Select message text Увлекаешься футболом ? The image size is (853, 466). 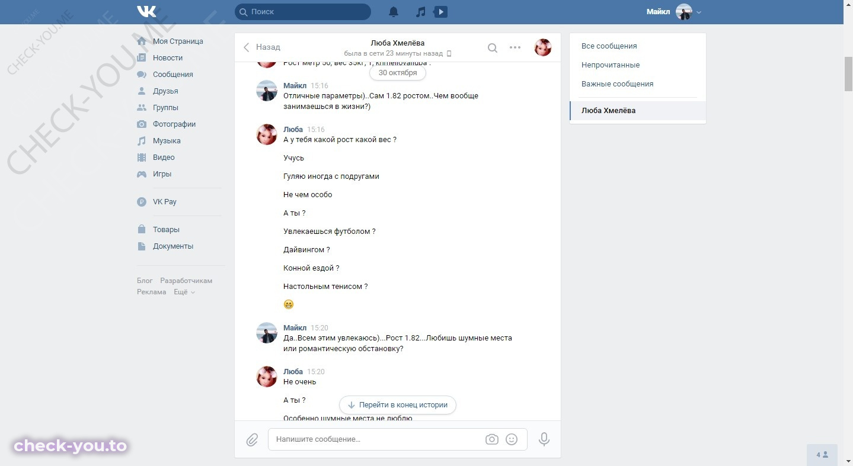pyautogui.click(x=330, y=232)
